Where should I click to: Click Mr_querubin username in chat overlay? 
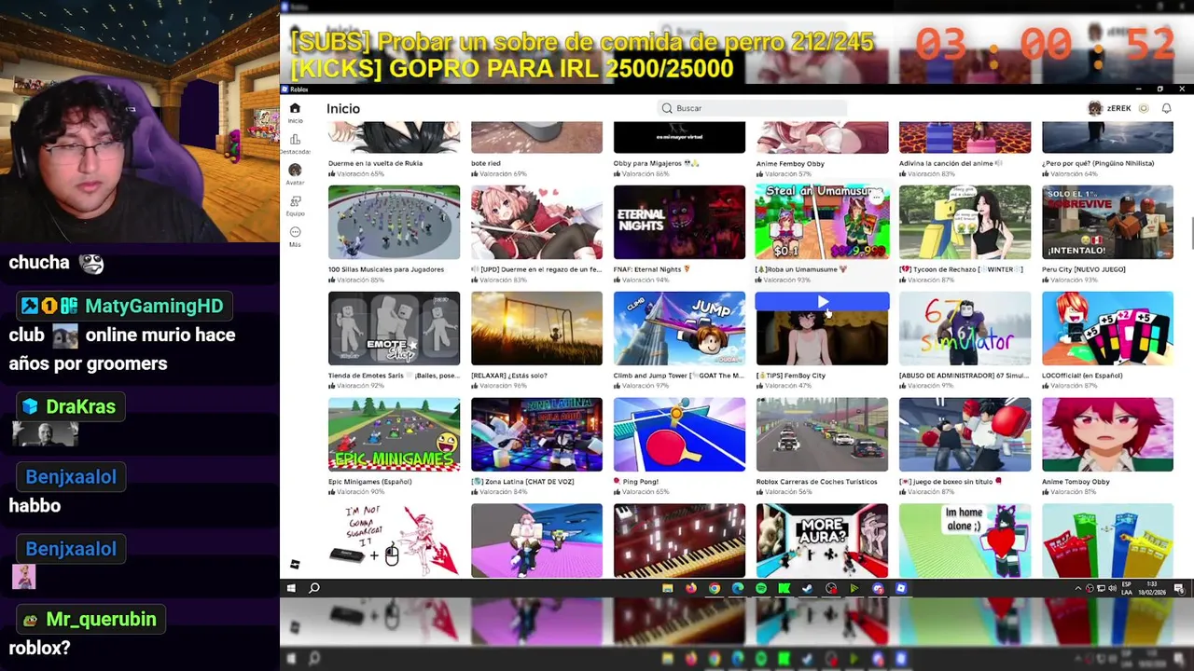(x=101, y=619)
